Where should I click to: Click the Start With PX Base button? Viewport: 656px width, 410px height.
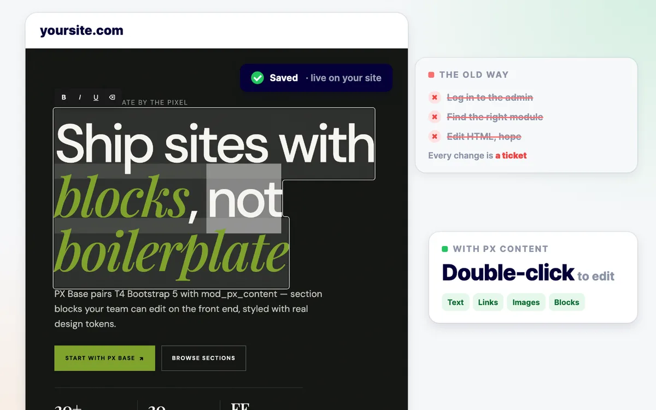pos(104,358)
